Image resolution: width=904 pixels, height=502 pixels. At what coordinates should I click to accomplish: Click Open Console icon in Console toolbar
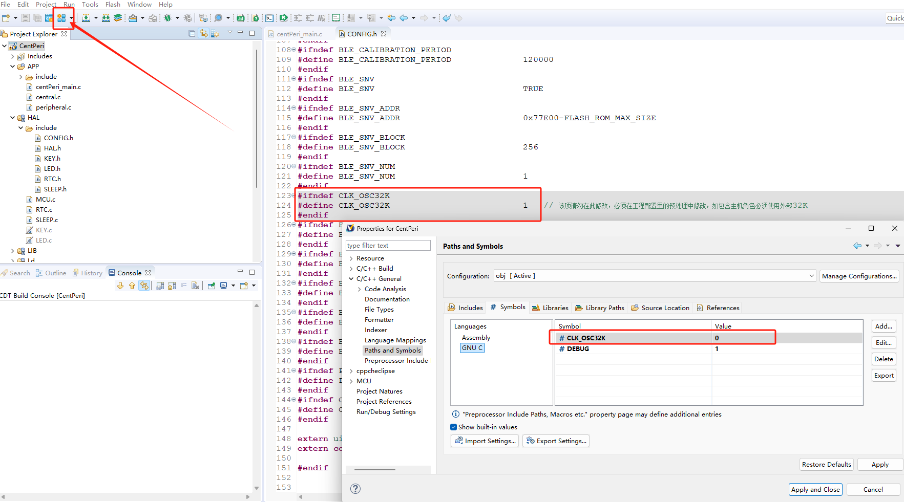point(244,286)
